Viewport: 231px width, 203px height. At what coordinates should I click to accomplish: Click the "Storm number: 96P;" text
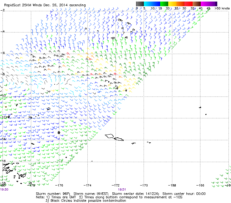pyautogui.click(x=53, y=194)
